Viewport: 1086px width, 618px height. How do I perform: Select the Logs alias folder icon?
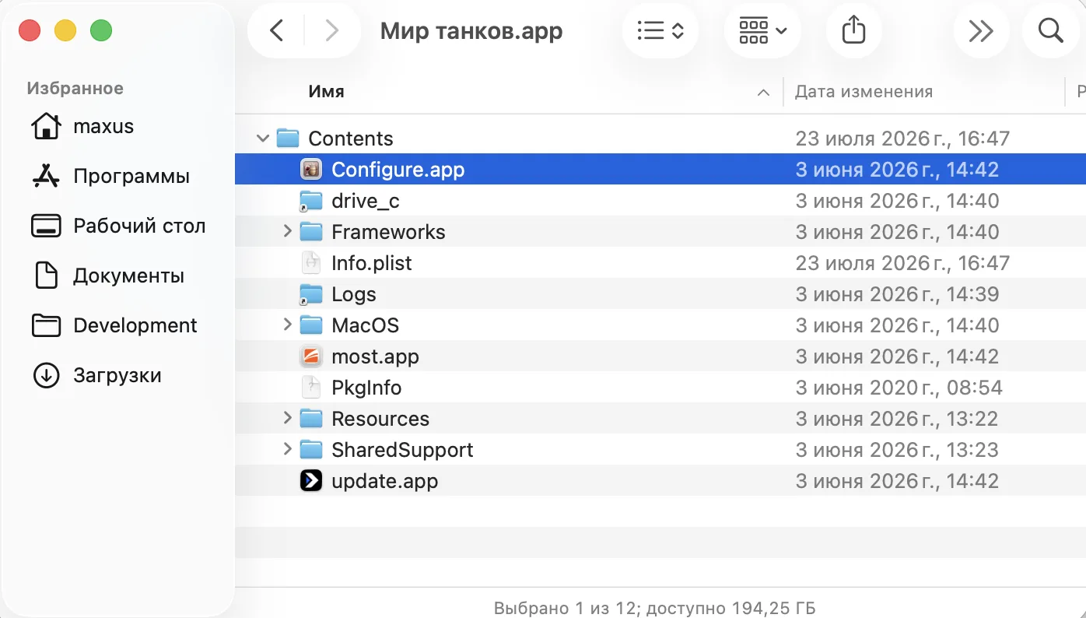pyautogui.click(x=311, y=294)
